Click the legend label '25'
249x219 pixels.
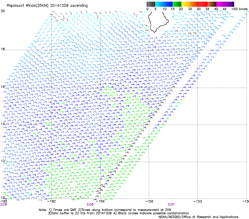click(190, 9)
